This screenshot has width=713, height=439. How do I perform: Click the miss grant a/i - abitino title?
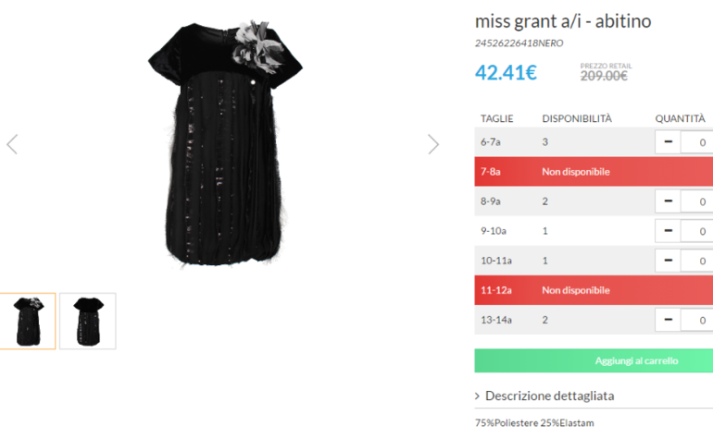[563, 21]
